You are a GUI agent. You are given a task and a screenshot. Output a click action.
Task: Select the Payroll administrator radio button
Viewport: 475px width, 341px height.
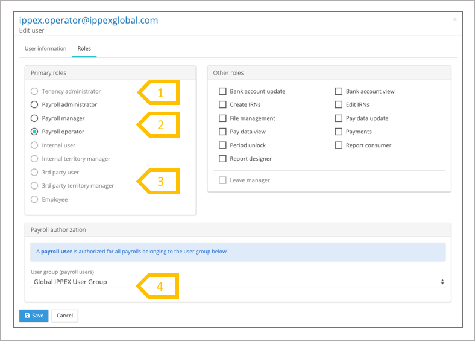point(34,105)
